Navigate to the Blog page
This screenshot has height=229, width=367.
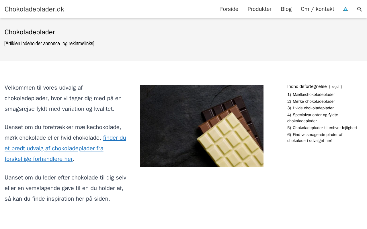click(x=286, y=9)
